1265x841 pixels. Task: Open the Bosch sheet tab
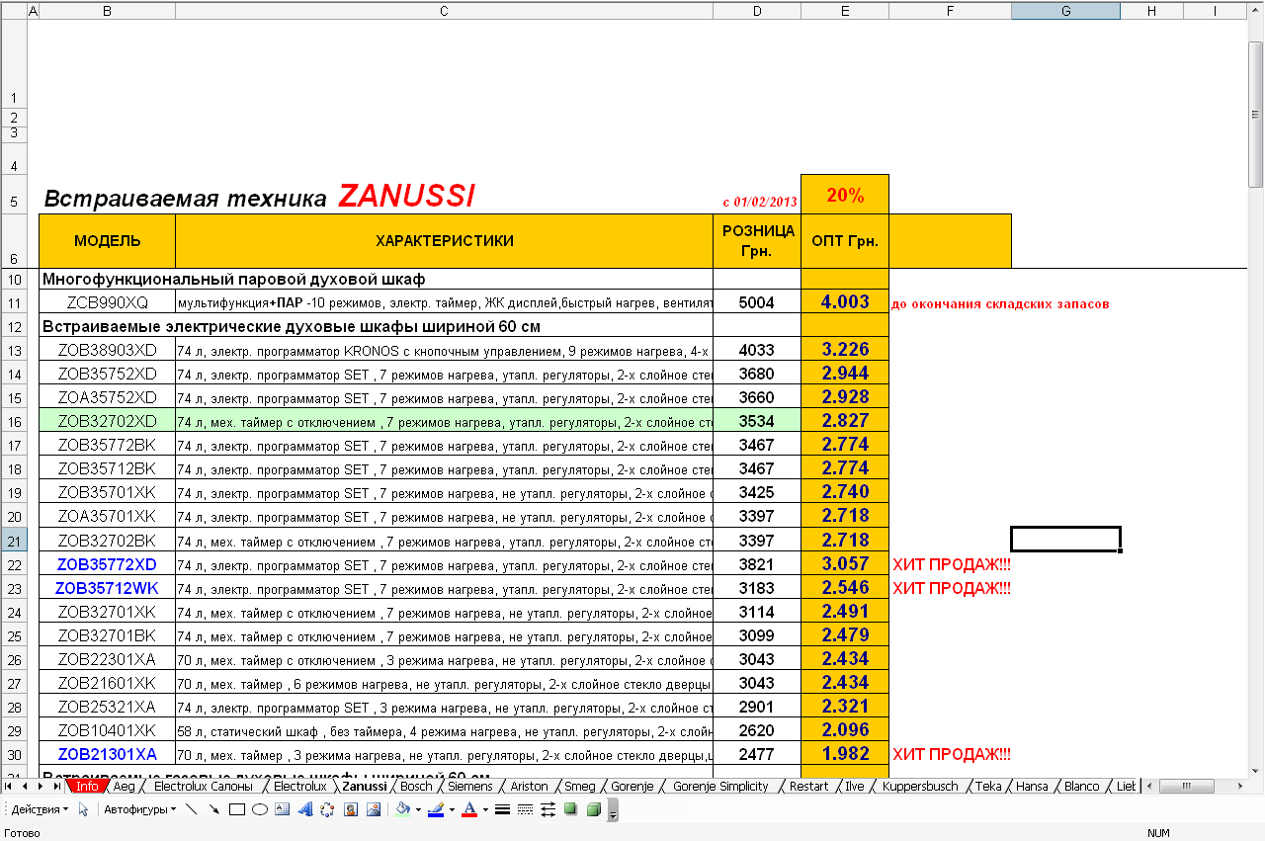click(416, 787)
